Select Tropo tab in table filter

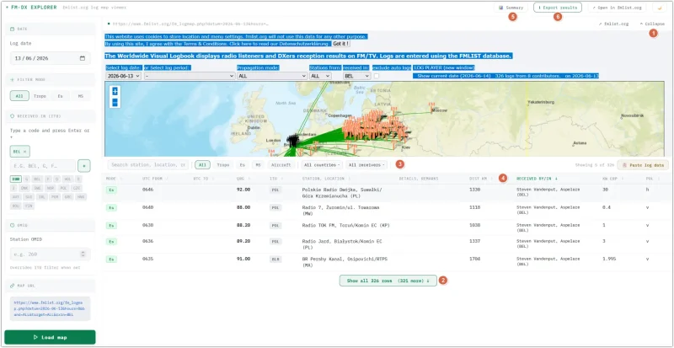pyautogui.click(x=223, y=165)
